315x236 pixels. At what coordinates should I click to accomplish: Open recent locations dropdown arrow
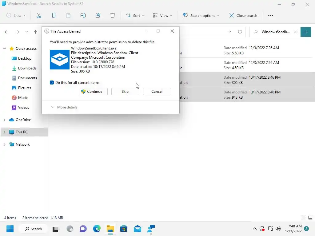pos(26,32)
